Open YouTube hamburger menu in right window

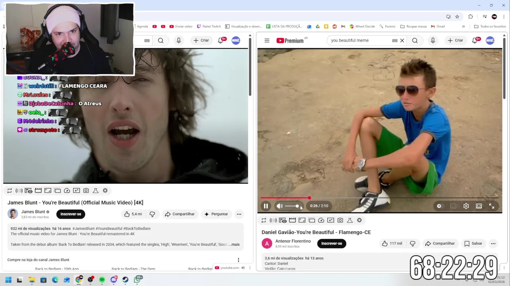[x=267, y=41]
